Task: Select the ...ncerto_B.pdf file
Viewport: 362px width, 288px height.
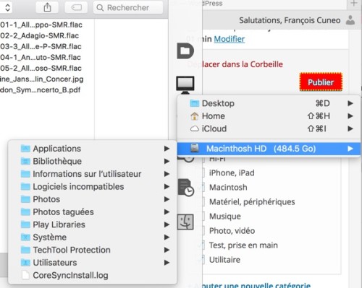Action: (41, 90)
